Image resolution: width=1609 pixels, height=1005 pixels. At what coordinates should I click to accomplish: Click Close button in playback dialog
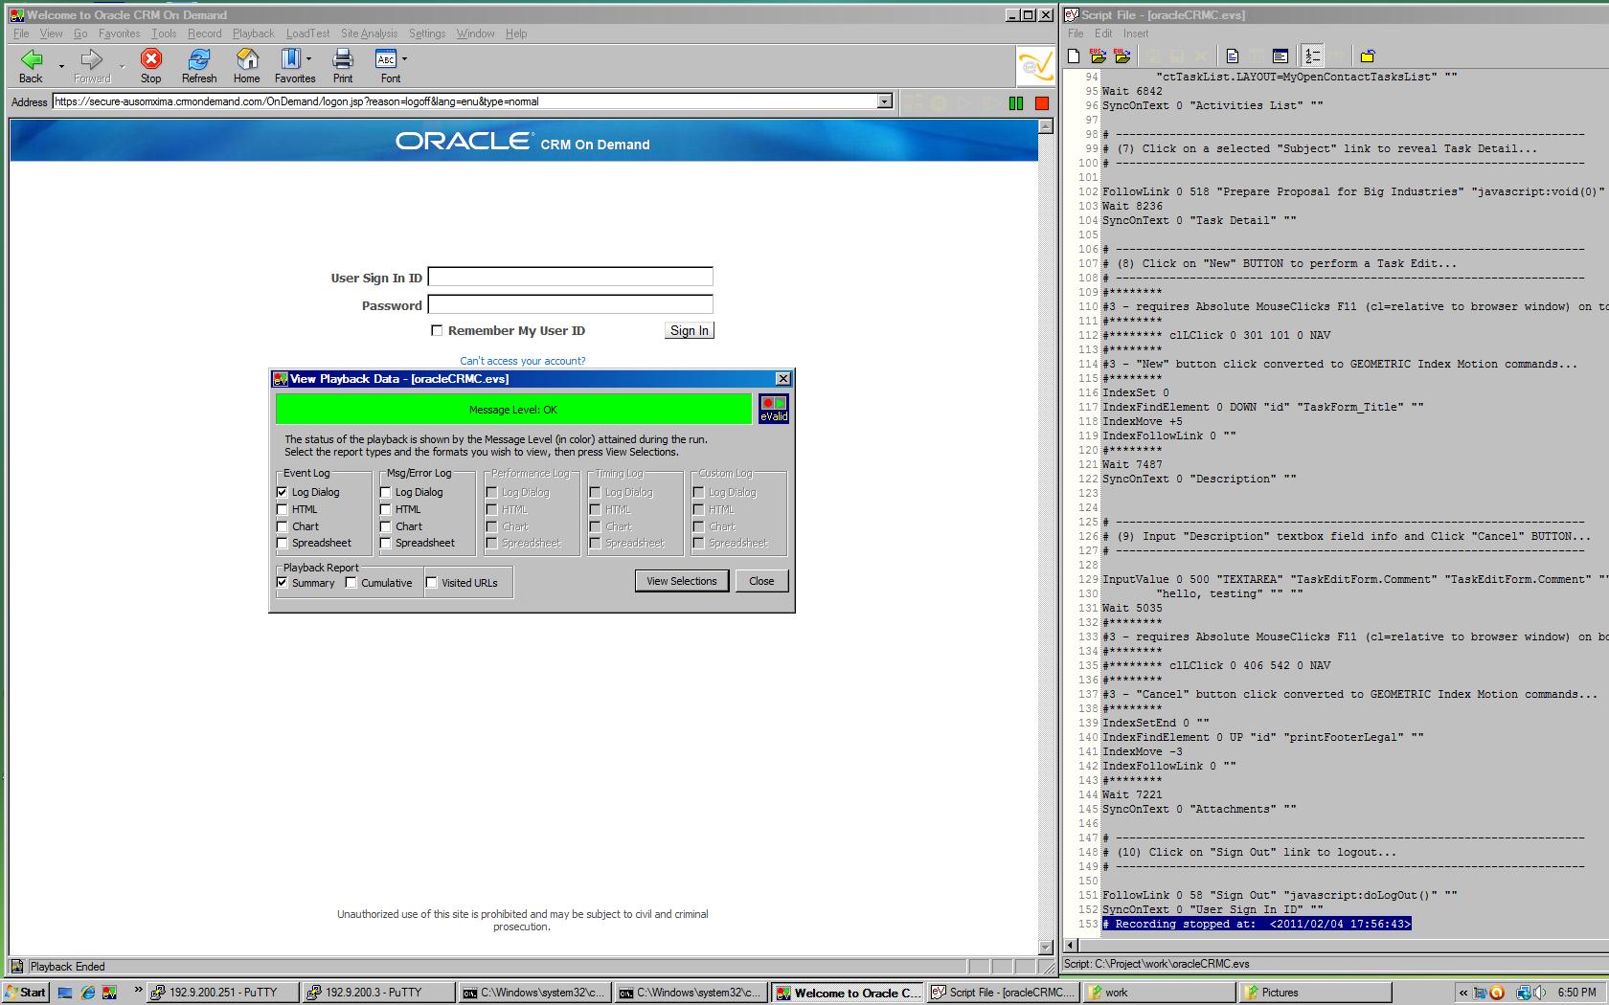[x=761, y=581]
